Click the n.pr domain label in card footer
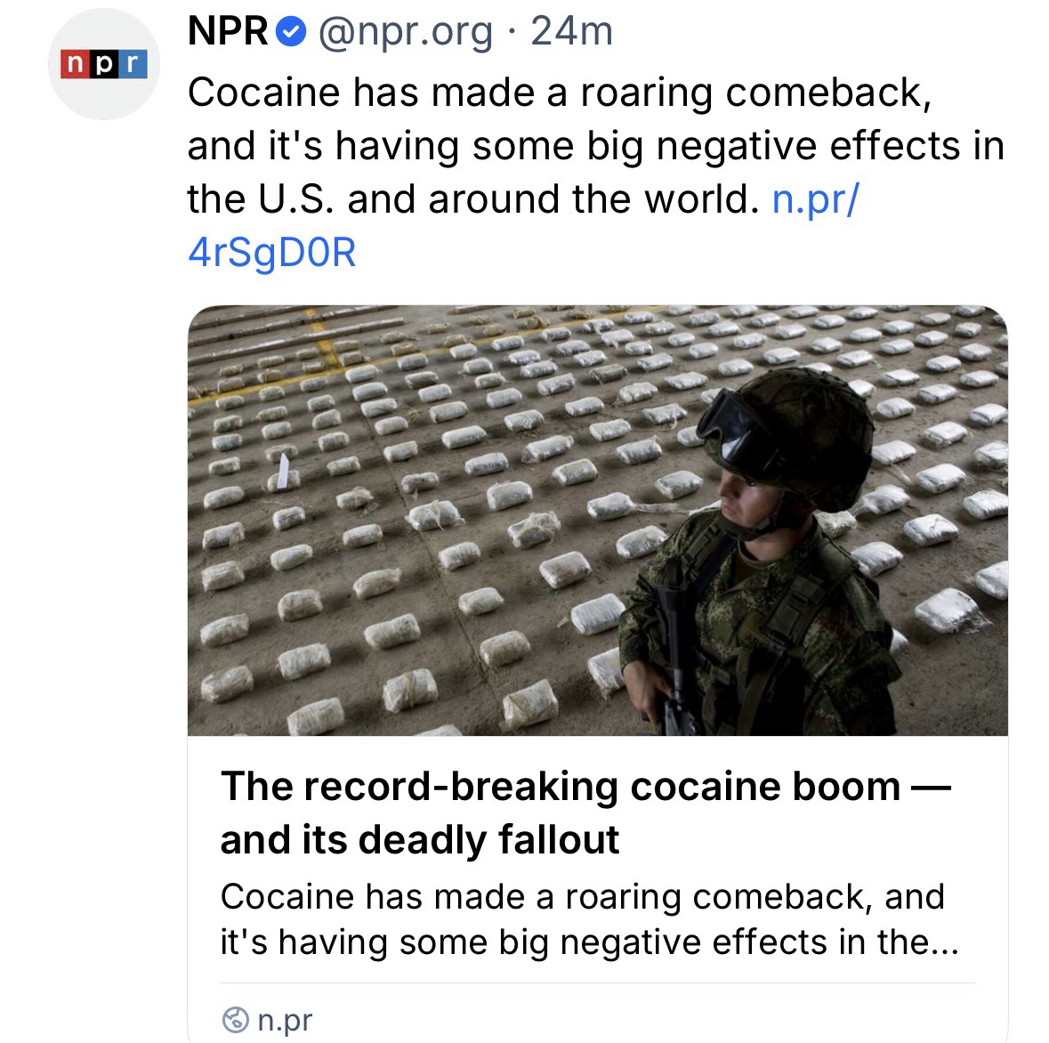The width and height of the screenshot is (1049, 1043). pyautogui.click(x=285, y=1019)
